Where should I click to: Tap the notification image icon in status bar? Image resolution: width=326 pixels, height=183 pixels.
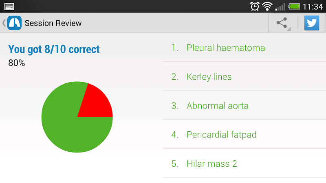(9, 6)
